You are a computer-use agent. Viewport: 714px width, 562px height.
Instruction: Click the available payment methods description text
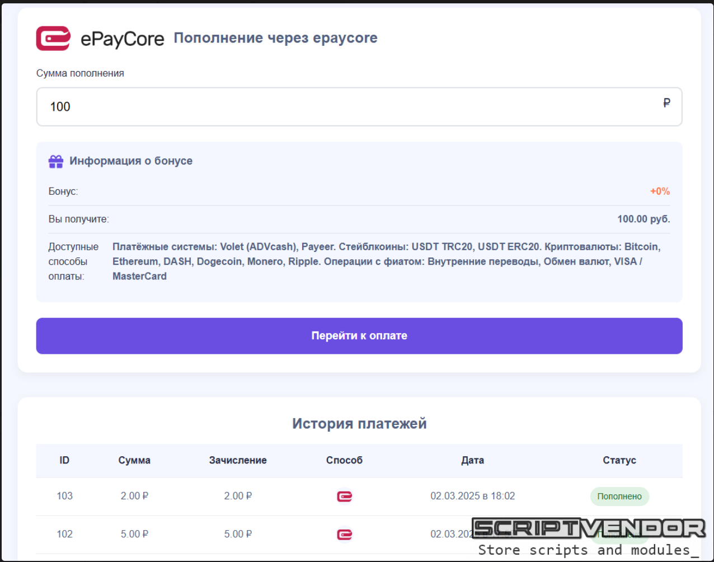[387, 261]
